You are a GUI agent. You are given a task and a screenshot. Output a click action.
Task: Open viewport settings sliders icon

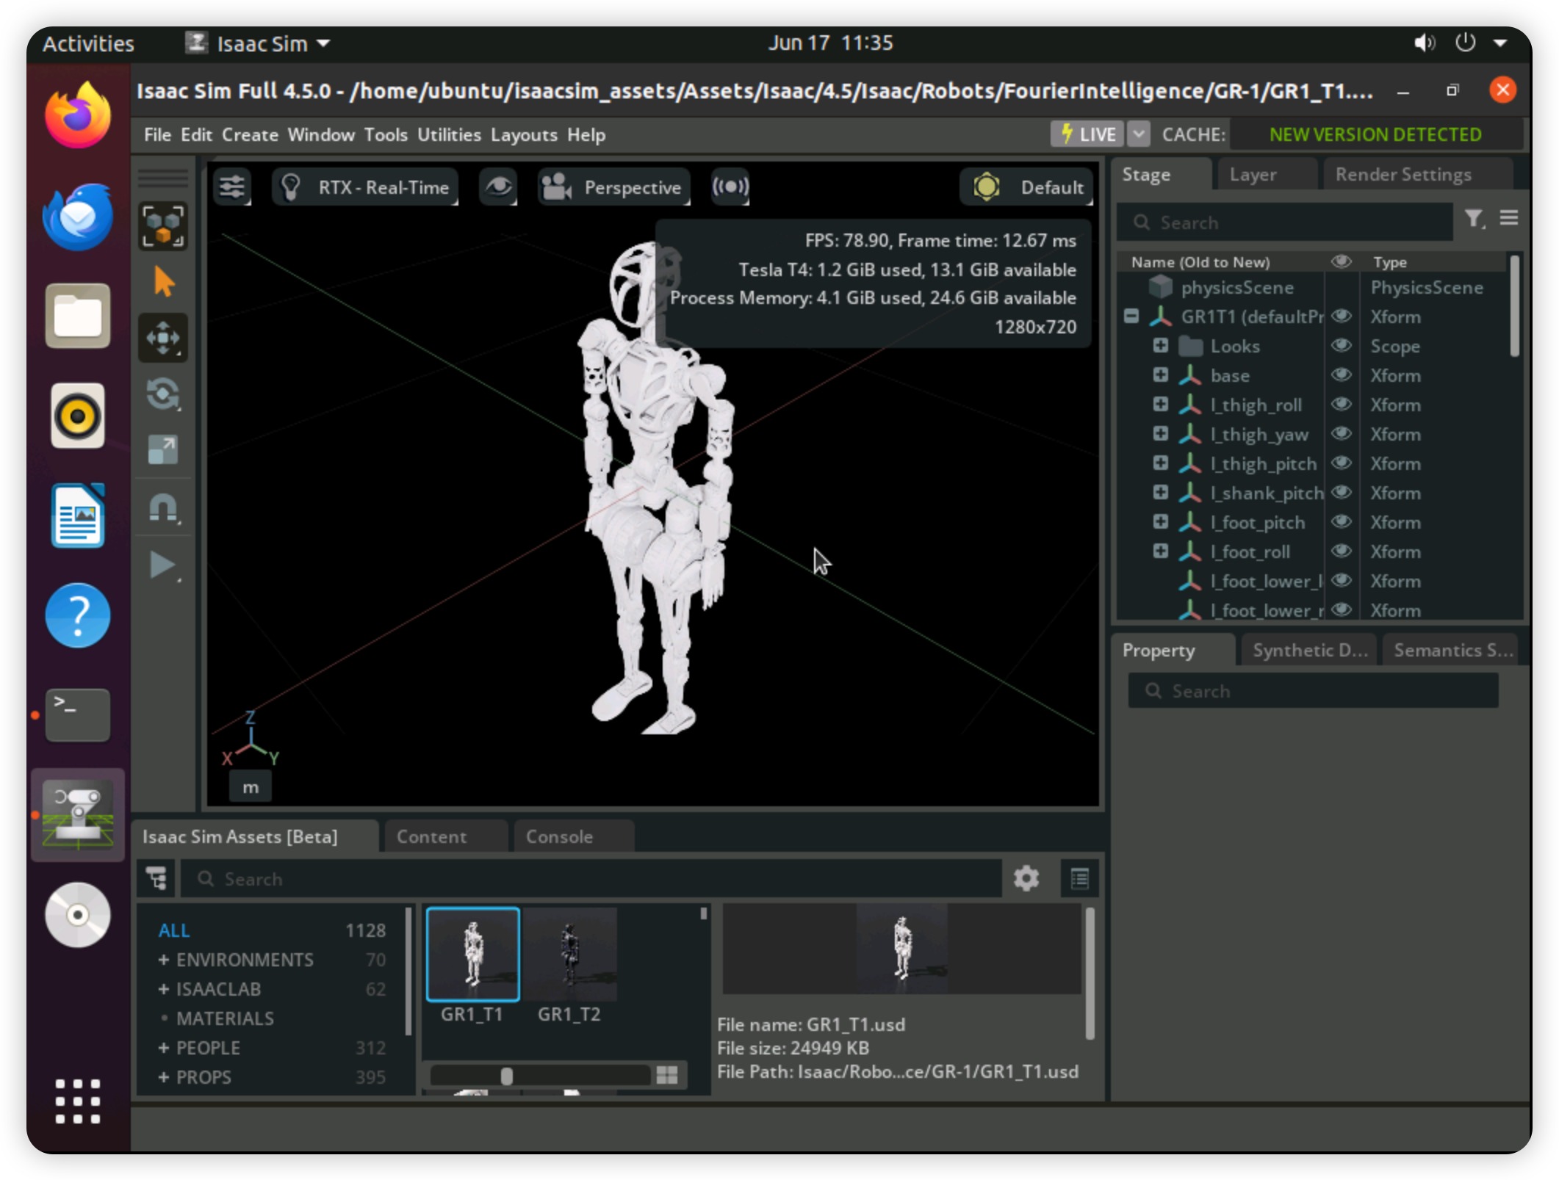(x=232, y=187)
